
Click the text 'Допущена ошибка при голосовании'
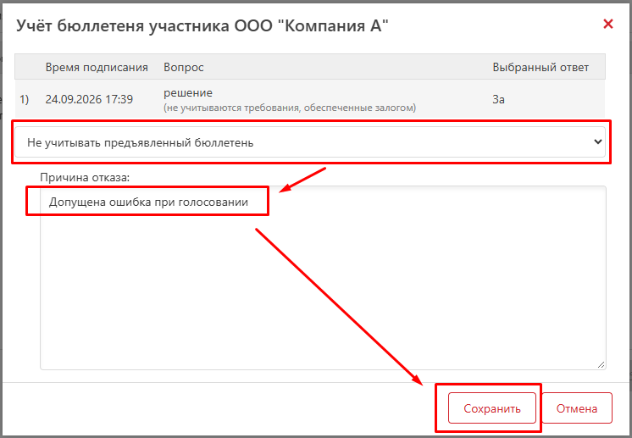point(148,202)
